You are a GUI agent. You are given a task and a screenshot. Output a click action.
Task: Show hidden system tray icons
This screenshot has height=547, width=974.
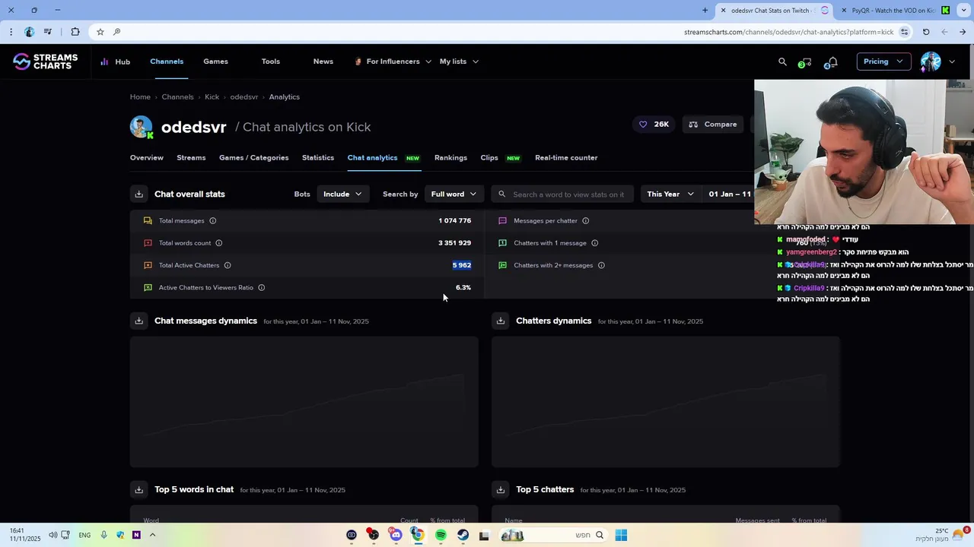pos(152,535)
